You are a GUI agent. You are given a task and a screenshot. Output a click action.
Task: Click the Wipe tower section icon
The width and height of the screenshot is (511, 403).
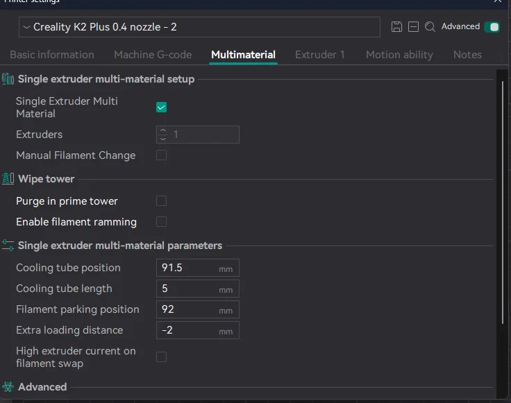(8, 179)
